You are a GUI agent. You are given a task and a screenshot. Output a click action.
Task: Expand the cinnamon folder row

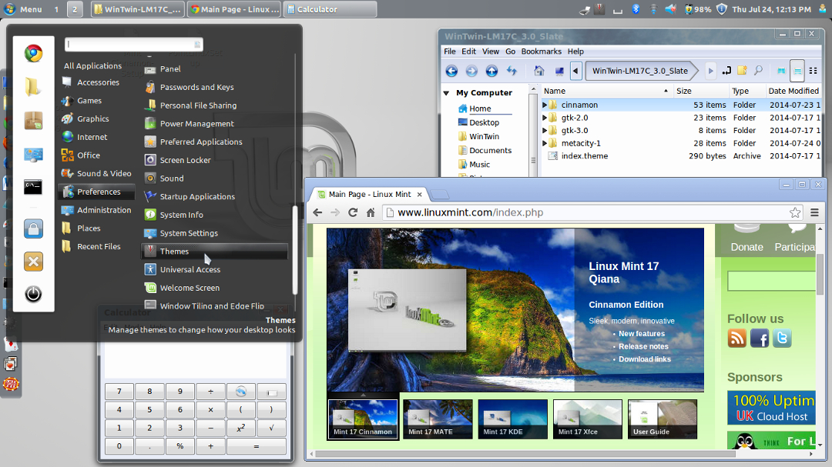tap(545, 105)
